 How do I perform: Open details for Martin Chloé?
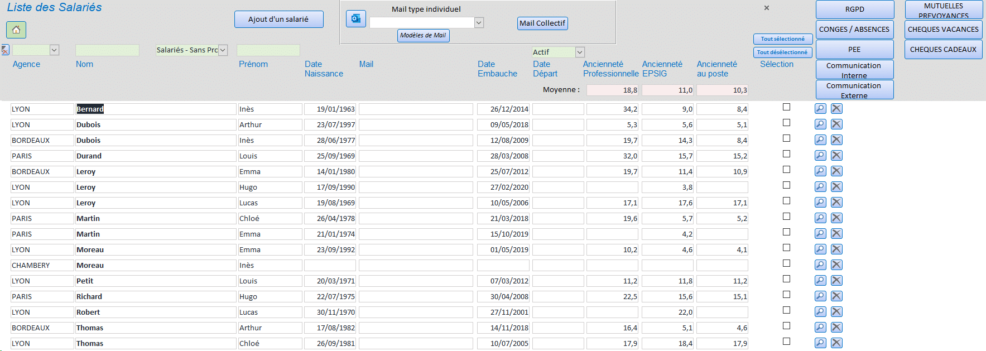820,218
